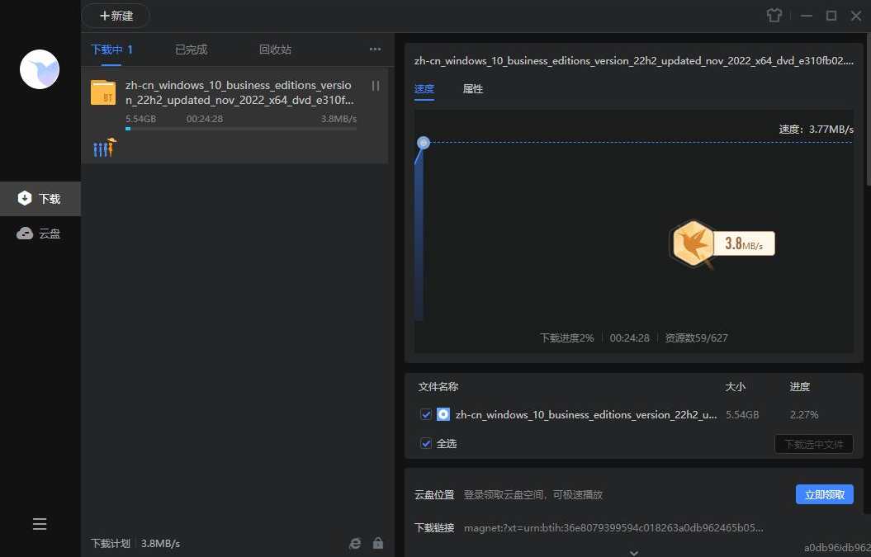Click the Thunder logo avatar

coord(39,69)
